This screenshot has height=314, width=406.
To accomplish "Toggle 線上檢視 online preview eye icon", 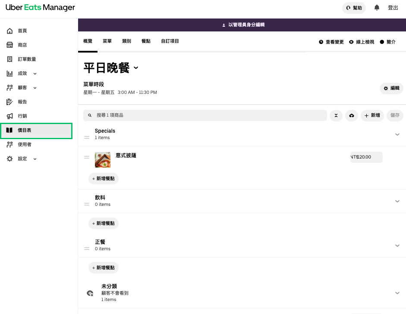I will [351, 42].
